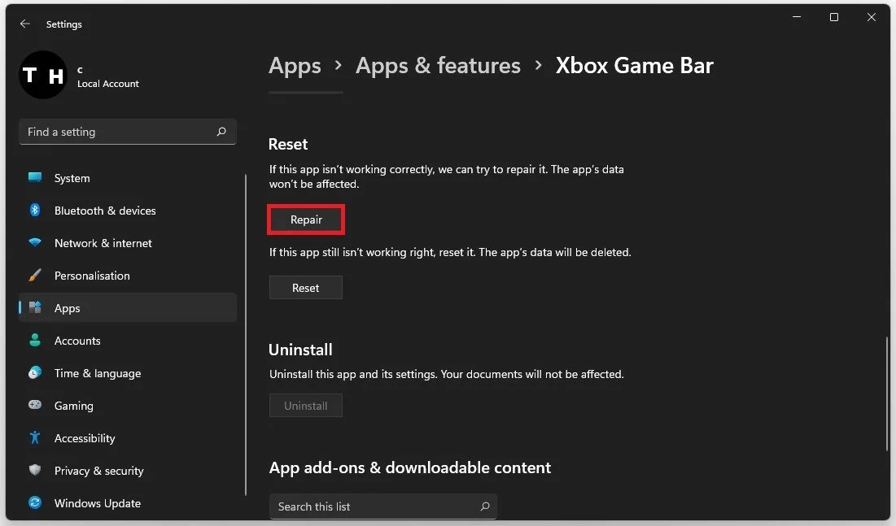
Task: Click the Uninstall button
Action: point(305,405)
